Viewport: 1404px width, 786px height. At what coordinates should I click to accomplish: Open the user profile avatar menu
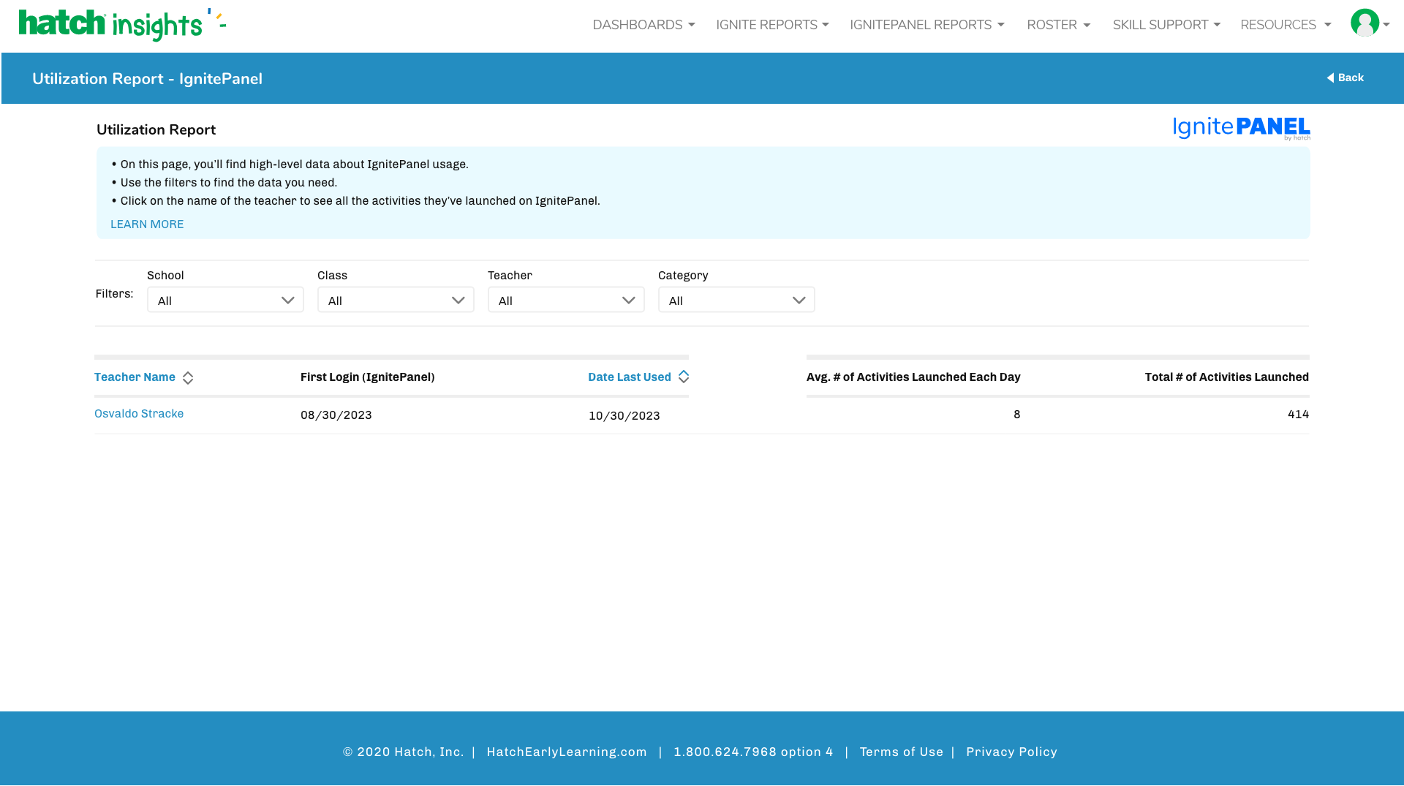(x=1370, y=23)
